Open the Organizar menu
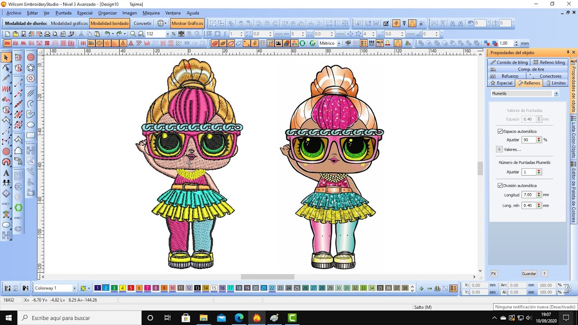This screenshot has height=325, width=578. [107, 13]
